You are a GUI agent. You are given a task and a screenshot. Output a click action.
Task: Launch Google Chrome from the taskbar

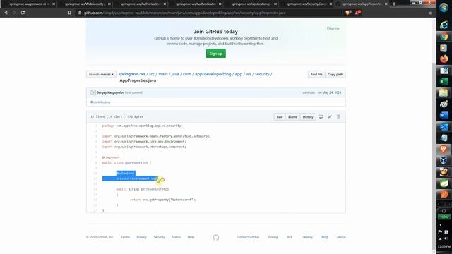pyautogui.click(x=444, y=37)
